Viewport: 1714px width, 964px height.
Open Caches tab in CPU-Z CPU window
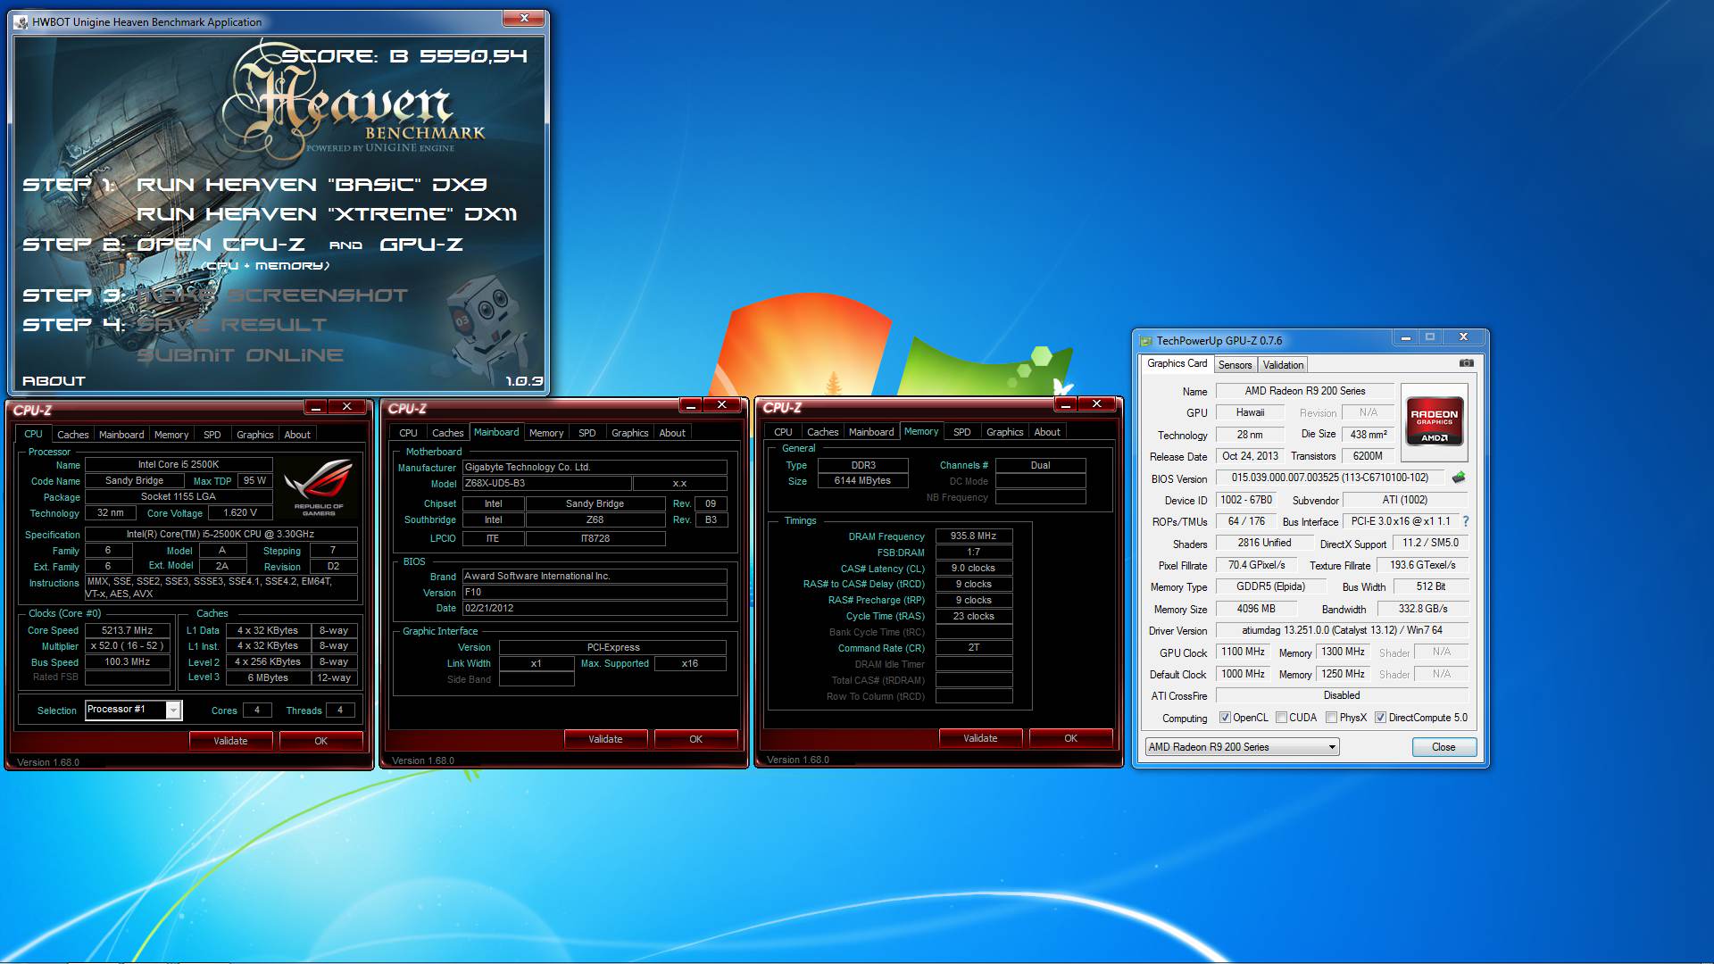tap(72, 435)
